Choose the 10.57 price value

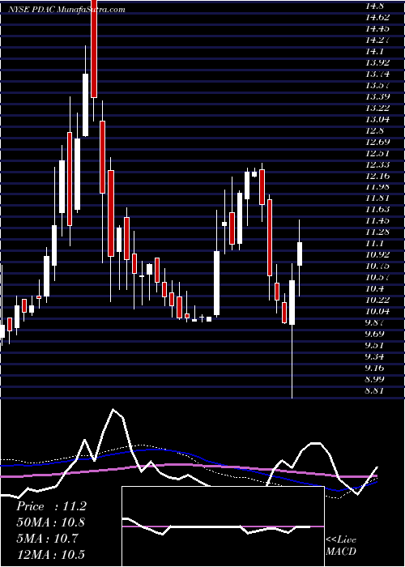(x=377, y=277)
